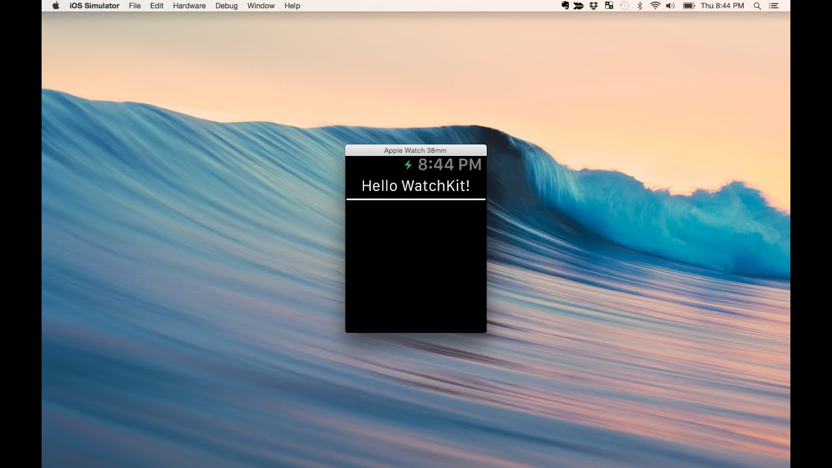Click the Hello WatchKit! label
Image resolution: width=832 pixels, height=468 pixels.
tap(415, 186)
